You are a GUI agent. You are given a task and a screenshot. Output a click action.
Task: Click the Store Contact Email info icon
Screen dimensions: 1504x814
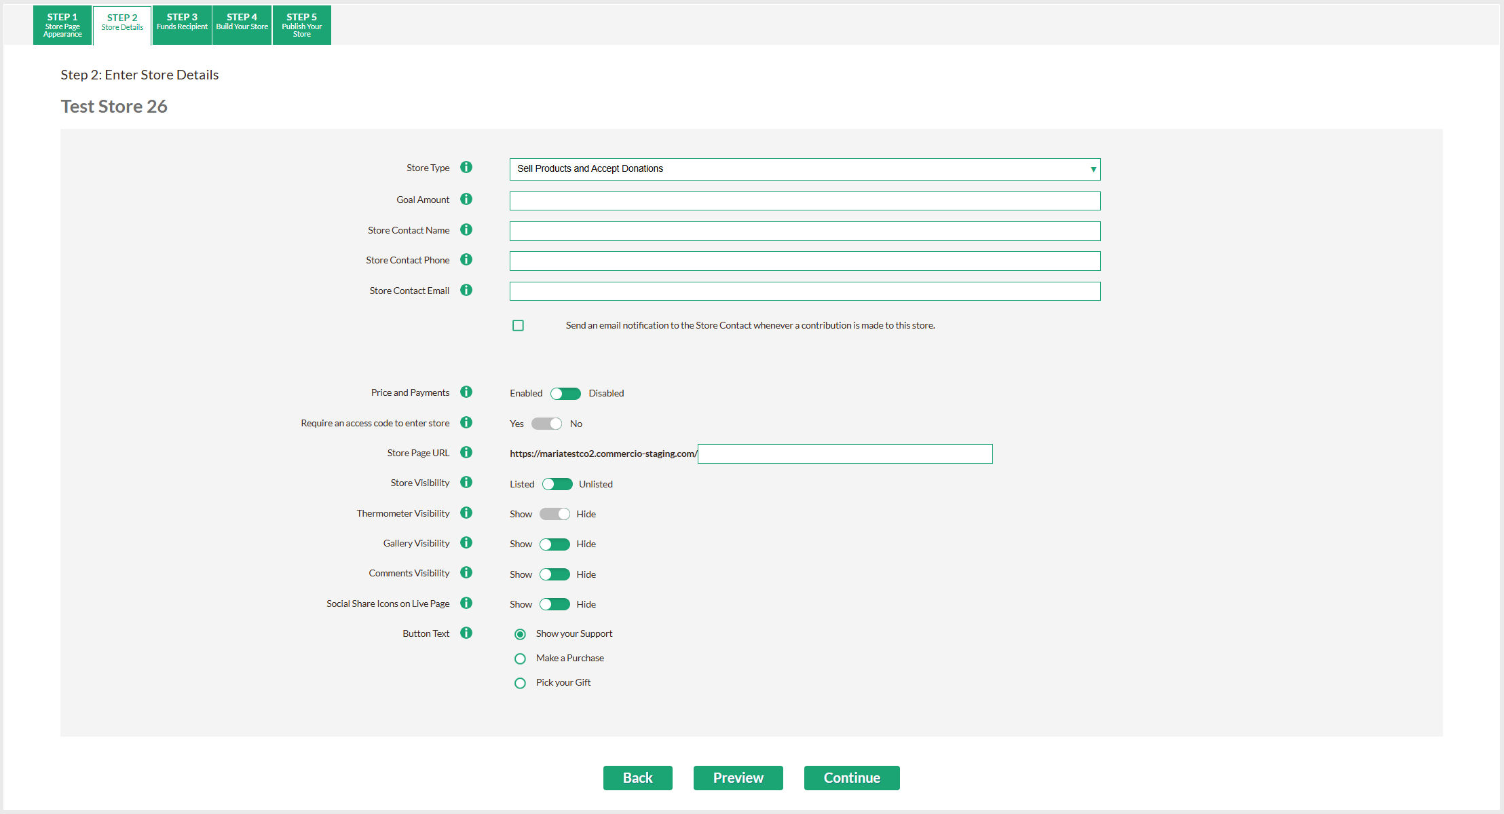pyautogui.click(x=466, y=290)
